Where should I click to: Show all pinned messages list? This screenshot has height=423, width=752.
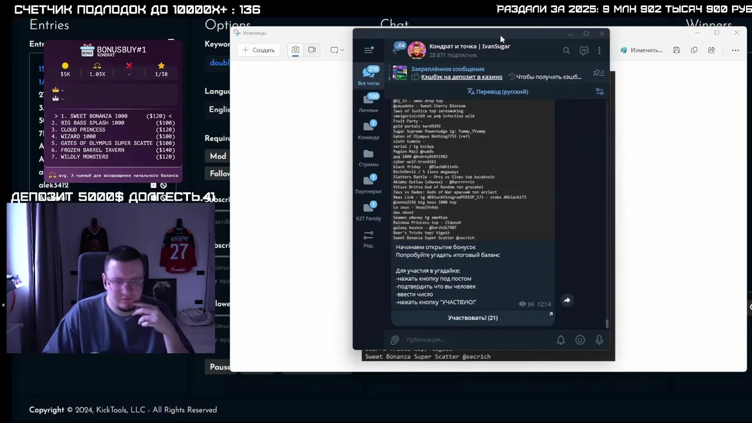point(599,73)
